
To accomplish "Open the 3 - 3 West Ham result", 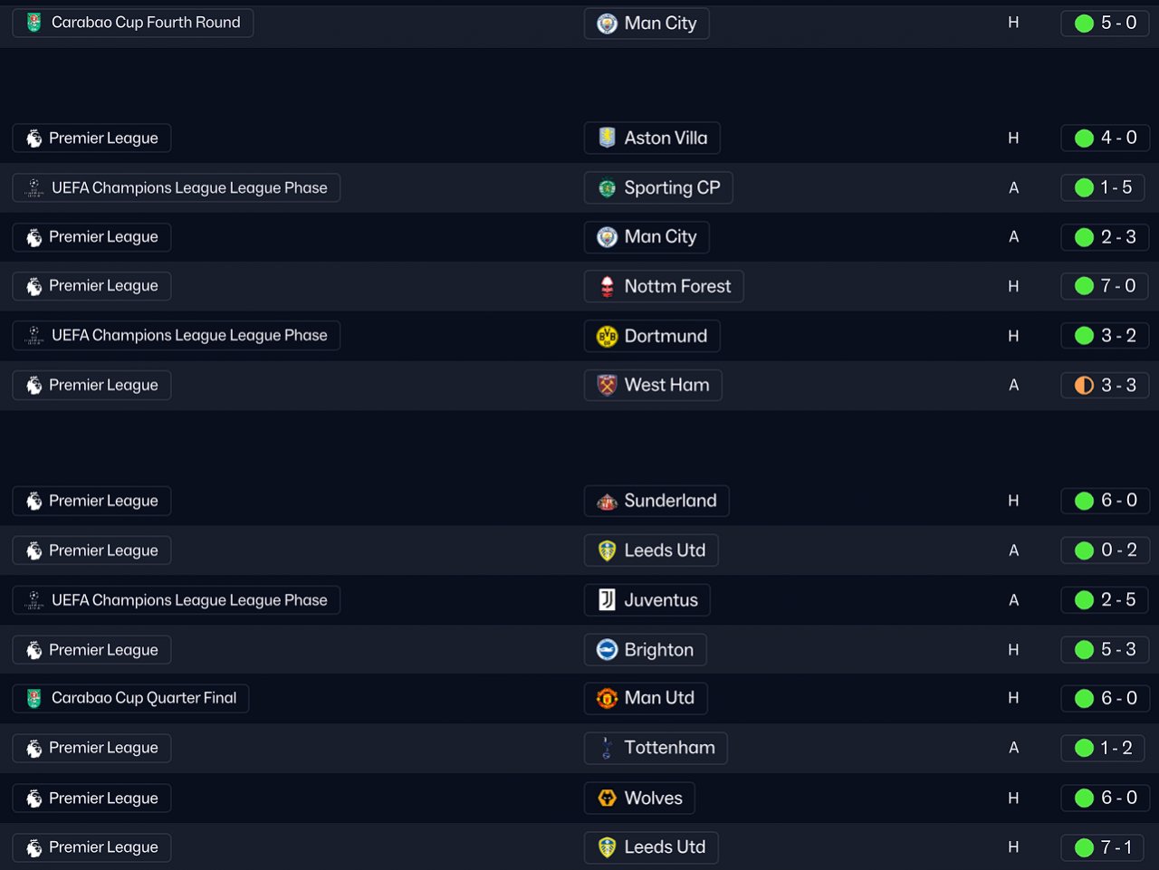I will (1117, 386).
